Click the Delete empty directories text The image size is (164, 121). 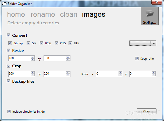click(x=33, y=23)
